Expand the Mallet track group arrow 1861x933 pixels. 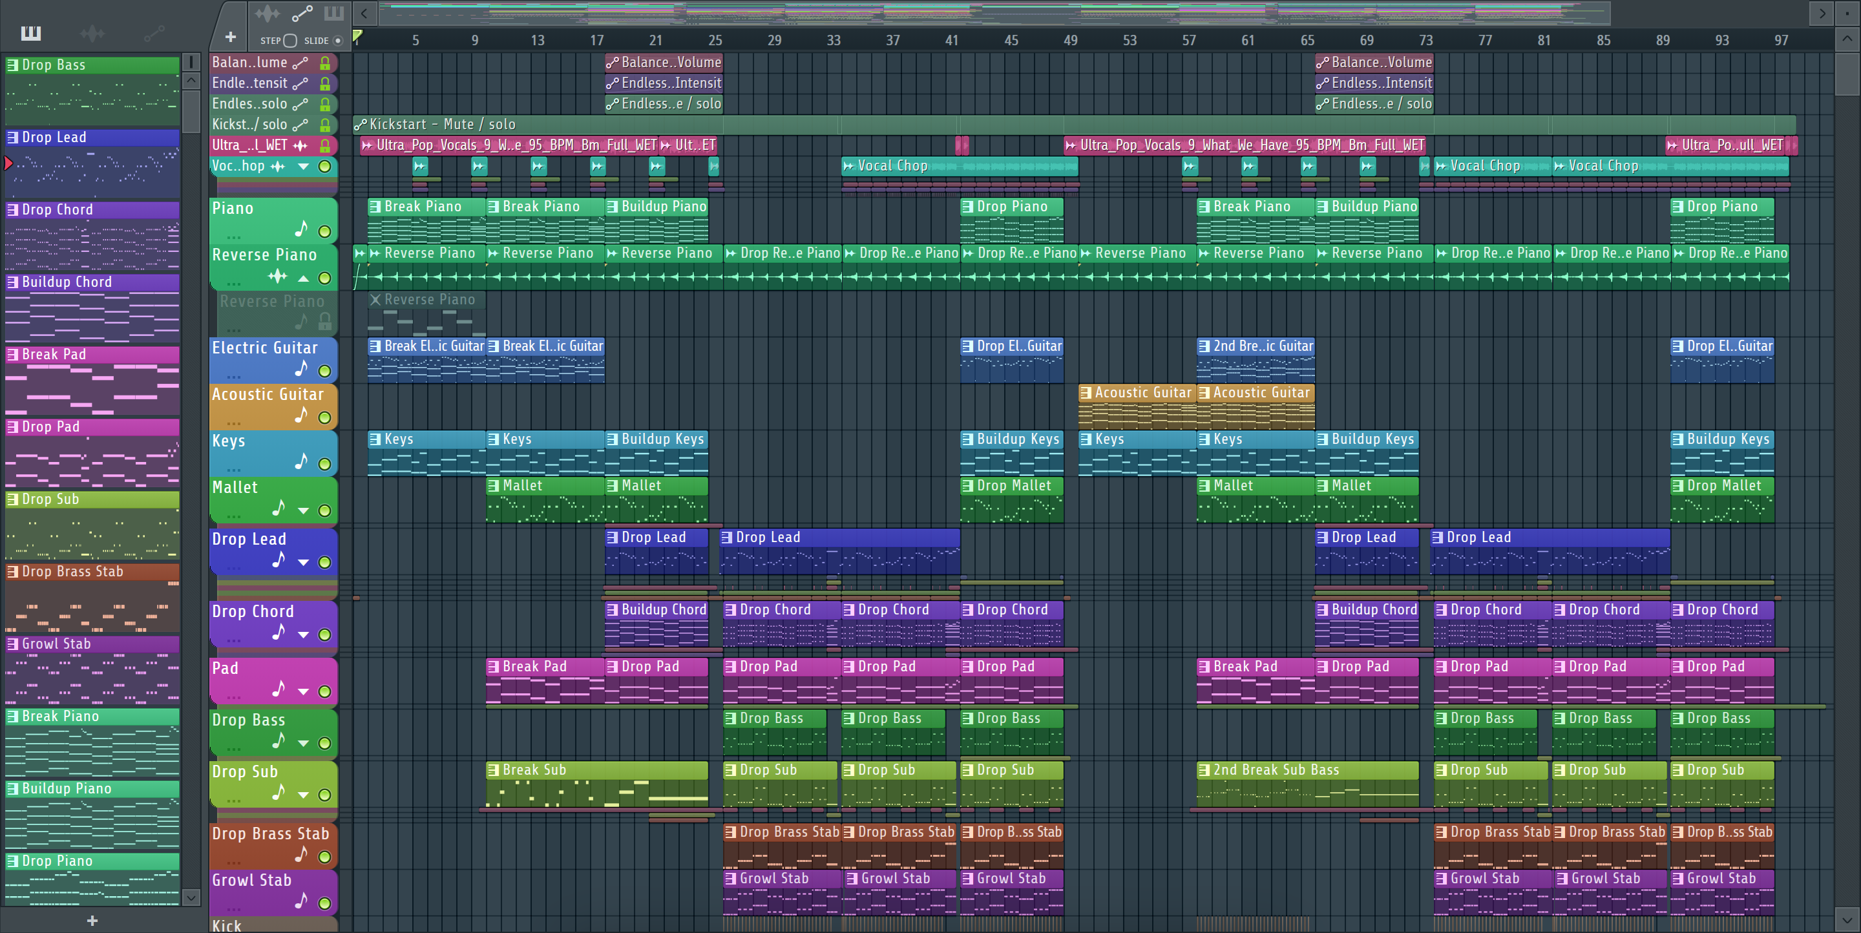coord(304,511)
